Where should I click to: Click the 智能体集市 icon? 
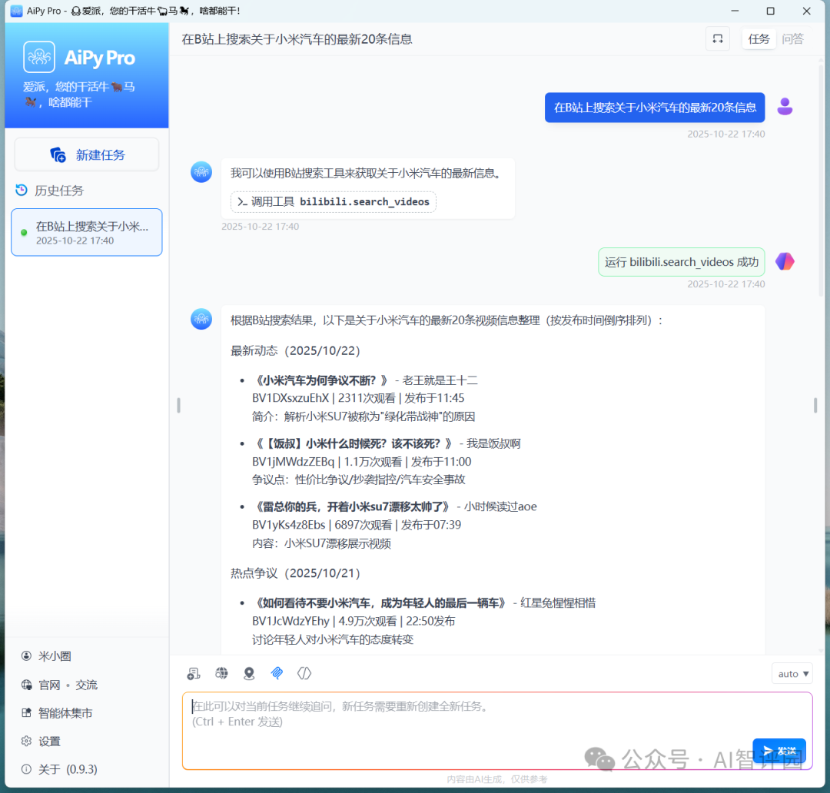(x=26, y=712)
